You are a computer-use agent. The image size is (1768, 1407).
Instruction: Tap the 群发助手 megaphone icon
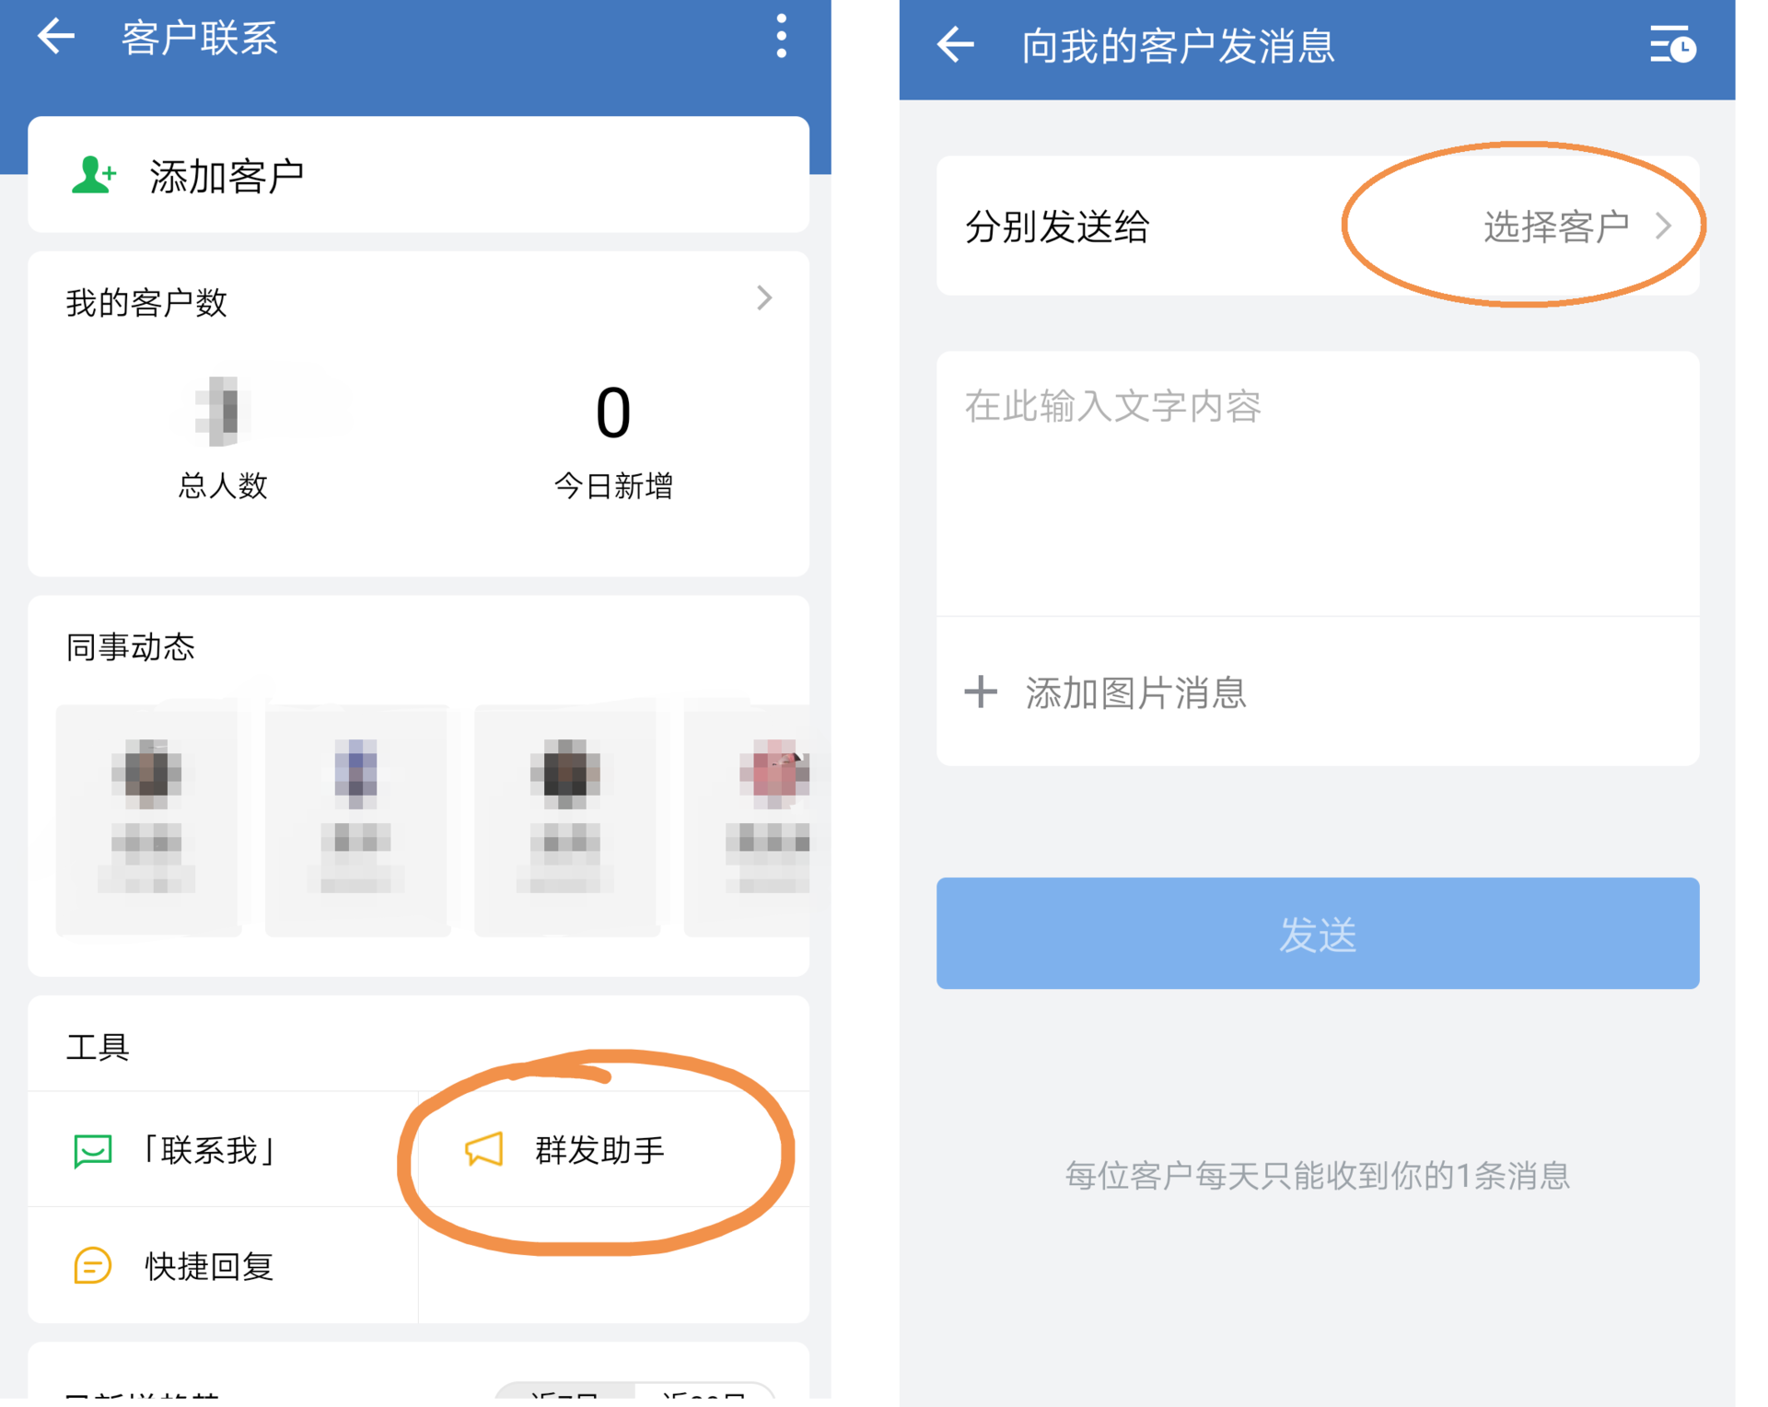pos(484,1149)
